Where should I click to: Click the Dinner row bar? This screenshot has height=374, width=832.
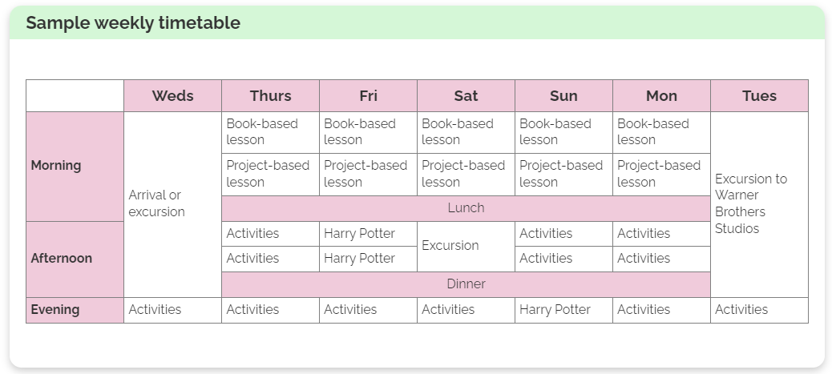pyautogui.click(x=466, y=284)
